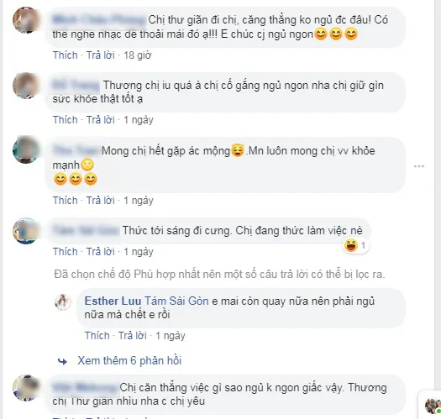Reply to Esther Luu's comment

(133, 336)
